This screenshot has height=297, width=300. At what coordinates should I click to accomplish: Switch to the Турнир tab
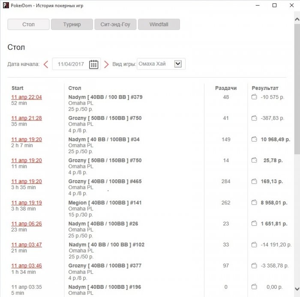[72, 24]
